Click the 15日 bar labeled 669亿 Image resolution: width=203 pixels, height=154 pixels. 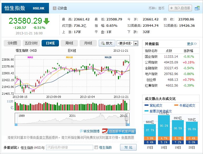click(150, 134)
